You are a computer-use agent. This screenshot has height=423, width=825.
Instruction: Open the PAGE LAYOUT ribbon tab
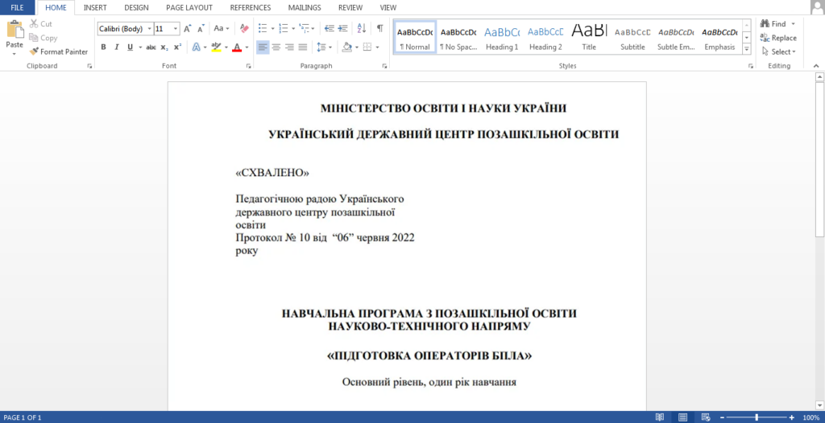pos(189,7)
